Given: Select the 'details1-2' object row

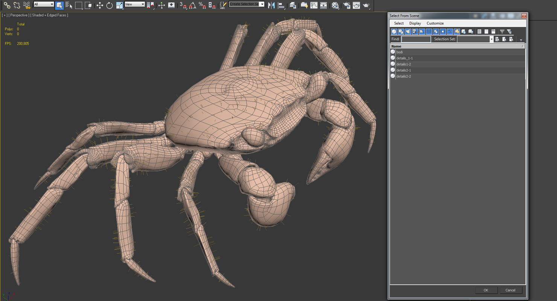Looking at the screenshot, I should tap(457, 64).
